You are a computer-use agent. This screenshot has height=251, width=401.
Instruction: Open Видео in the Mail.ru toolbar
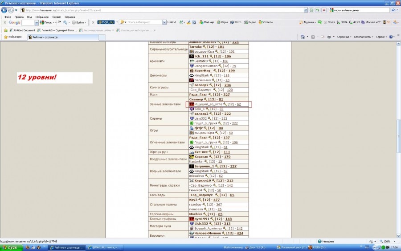[250, 22]
